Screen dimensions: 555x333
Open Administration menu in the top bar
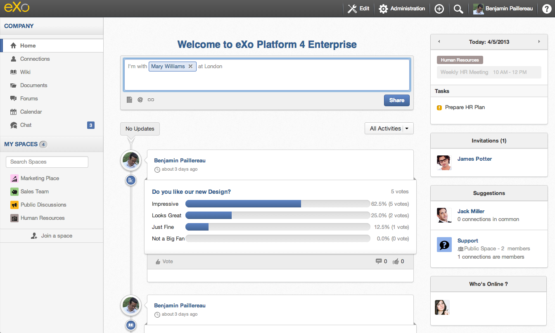tap(402, 9)
